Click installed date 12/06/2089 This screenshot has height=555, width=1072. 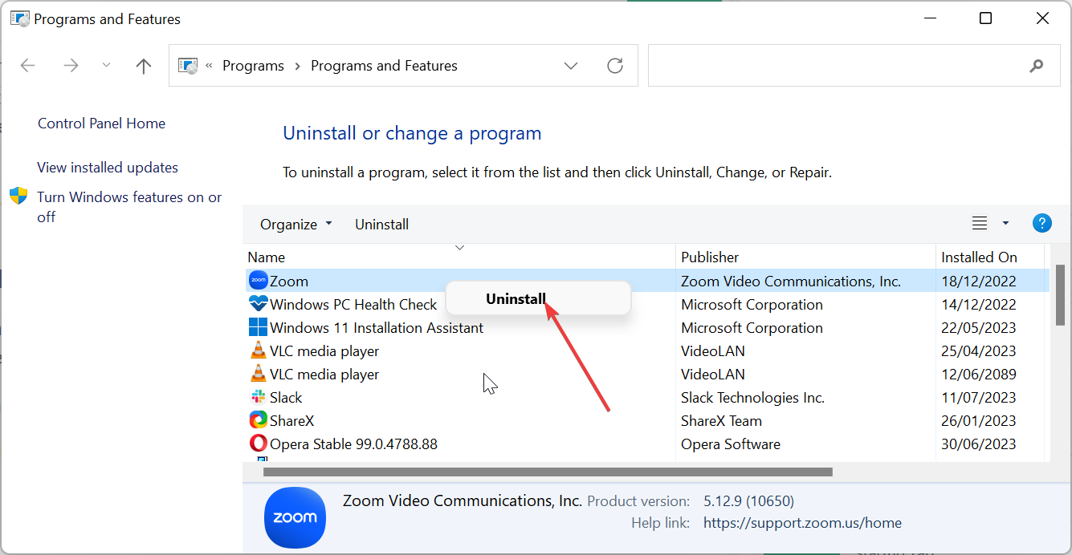(x=979, y=375)
